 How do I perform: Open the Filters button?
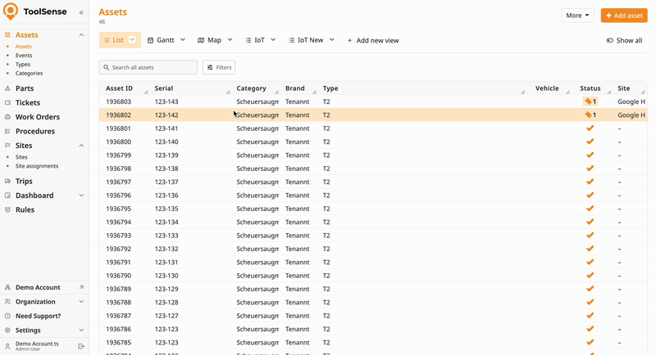click(219, 67)
